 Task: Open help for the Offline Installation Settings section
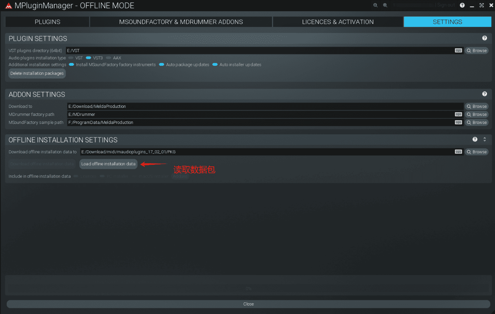click(x=475, y=140)
